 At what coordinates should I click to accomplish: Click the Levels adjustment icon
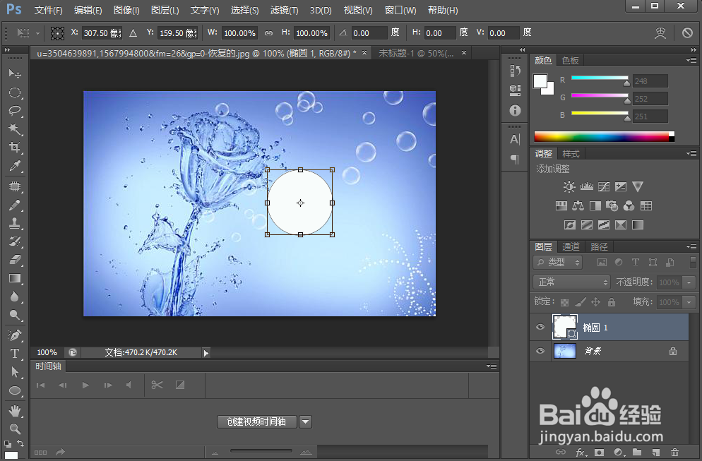pos(586,186)
